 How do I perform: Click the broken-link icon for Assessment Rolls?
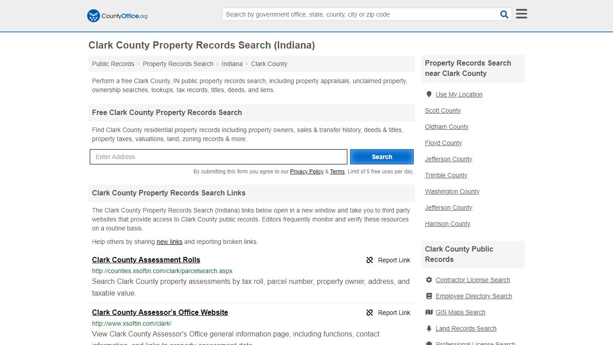click(x=370, y=260)
